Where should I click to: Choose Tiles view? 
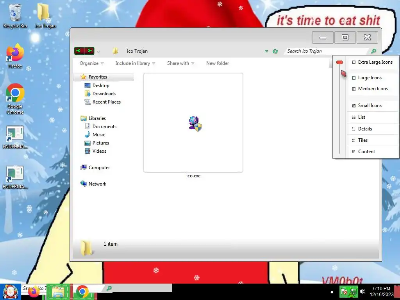372,140
